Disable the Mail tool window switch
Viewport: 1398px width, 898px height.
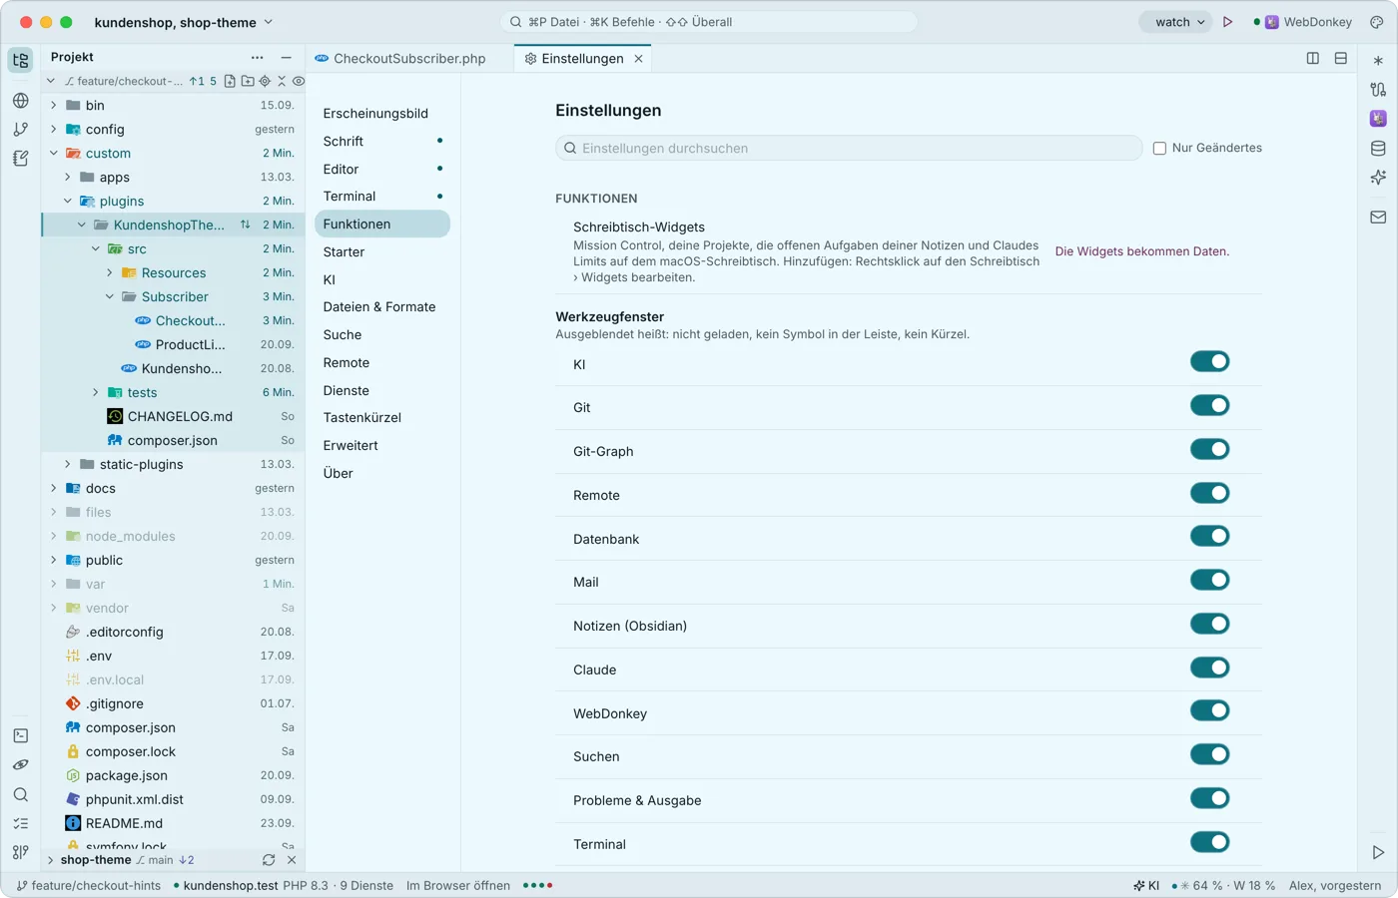point(1209,581)
